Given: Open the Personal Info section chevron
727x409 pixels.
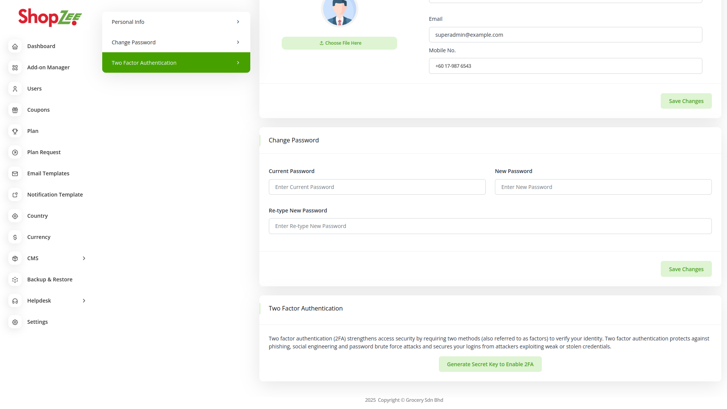Looking at the screenshot, I should pos(238,22).
